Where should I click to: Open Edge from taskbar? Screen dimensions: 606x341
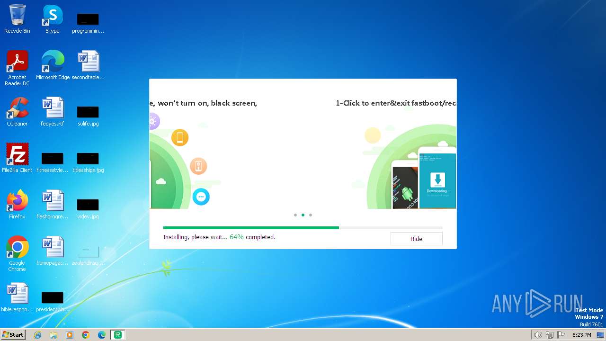pos(102,335)
